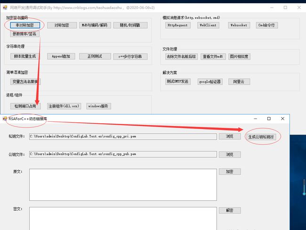Click the 加密 encrypt button
This screenshot has height=230, width=306.
[230, 172]
